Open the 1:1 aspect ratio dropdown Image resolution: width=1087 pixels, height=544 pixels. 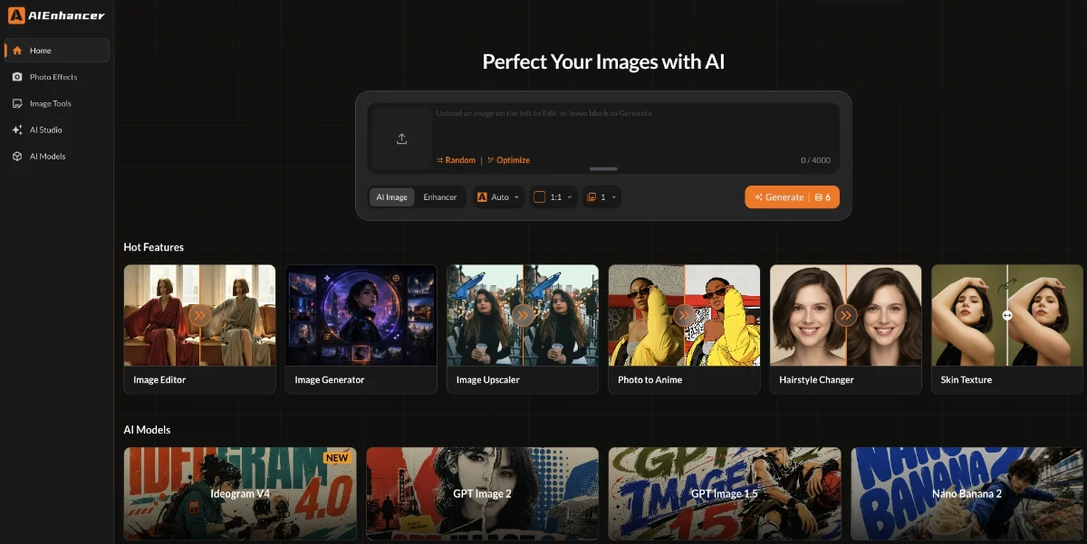click(553, 197)
